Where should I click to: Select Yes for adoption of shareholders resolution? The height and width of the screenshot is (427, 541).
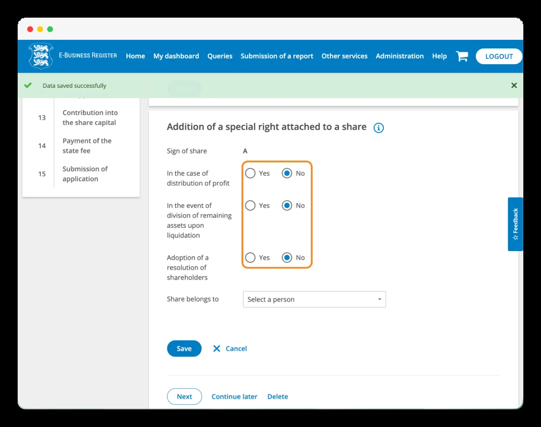pyautogui.click(x=250, y=257)
